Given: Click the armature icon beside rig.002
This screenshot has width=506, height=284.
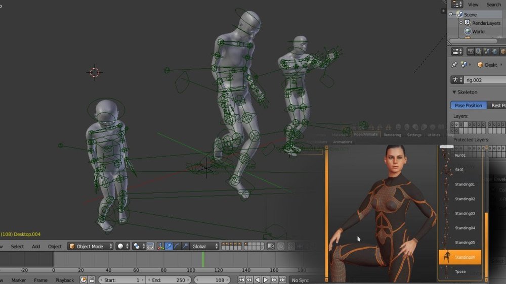Looking at the screenshot, I should 455,80.
